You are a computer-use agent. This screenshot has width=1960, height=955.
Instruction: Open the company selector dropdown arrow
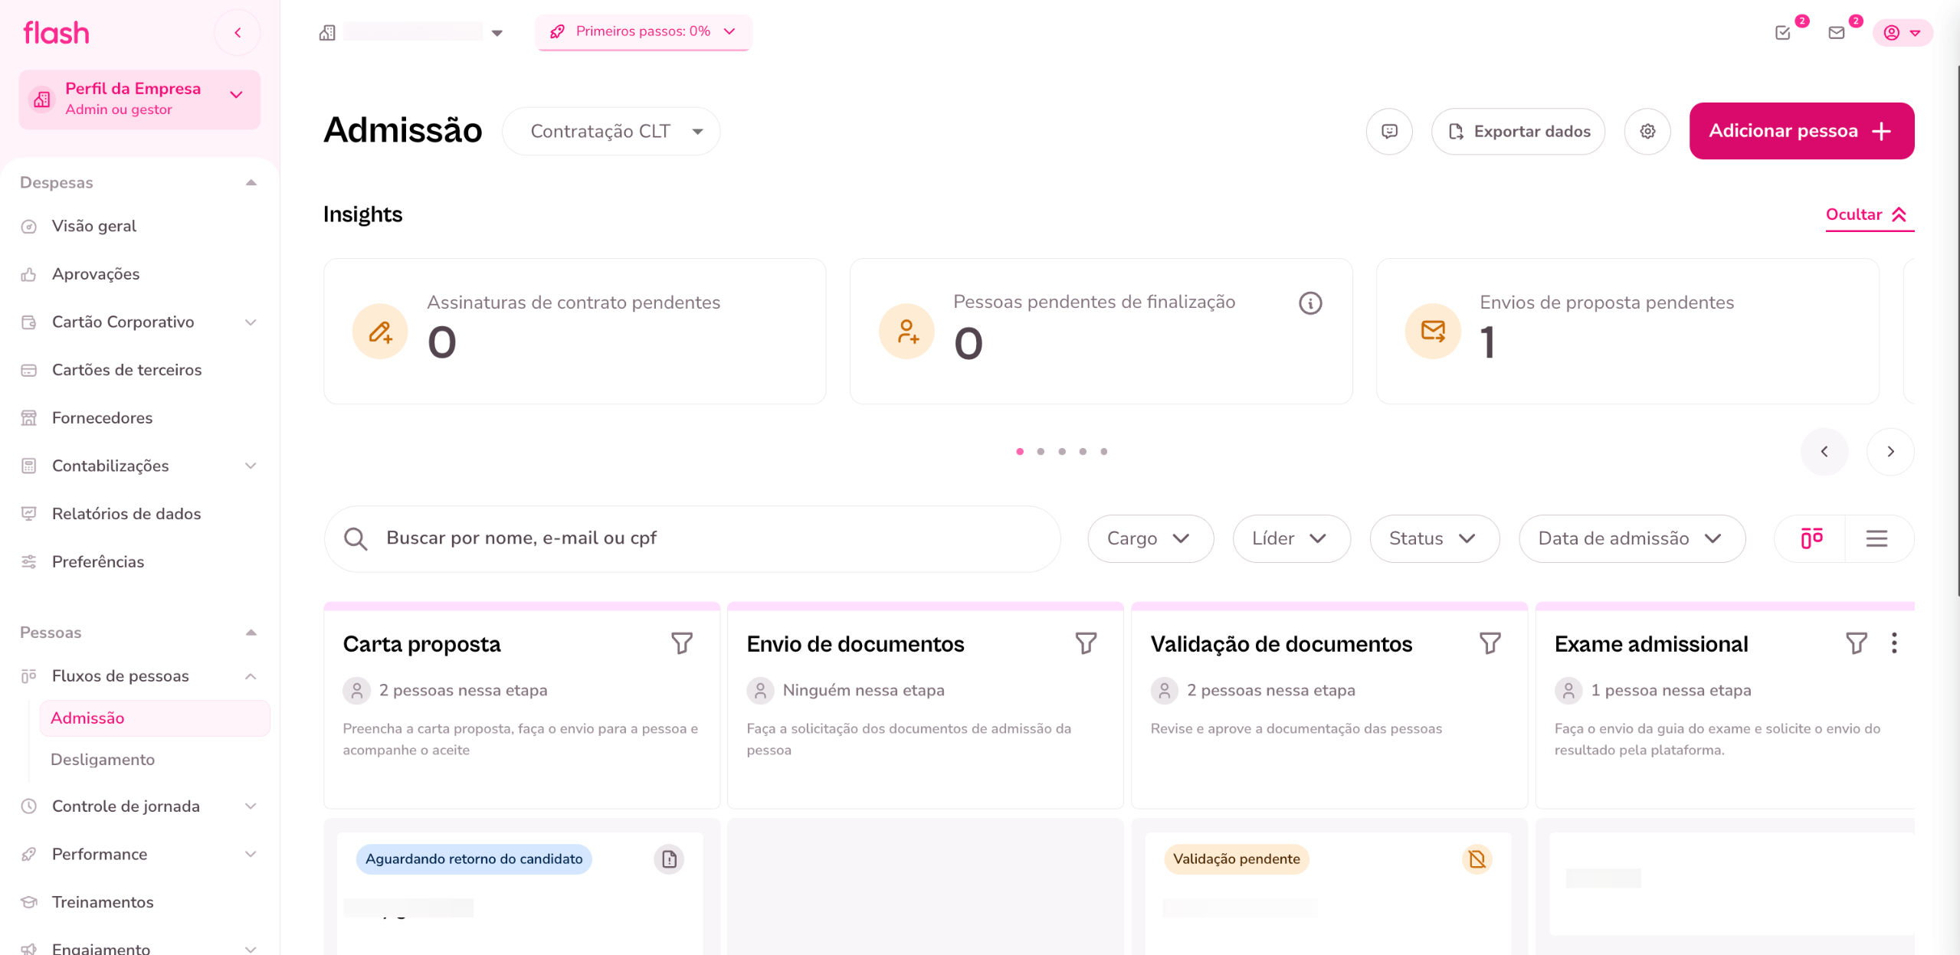tap(497, 33)
